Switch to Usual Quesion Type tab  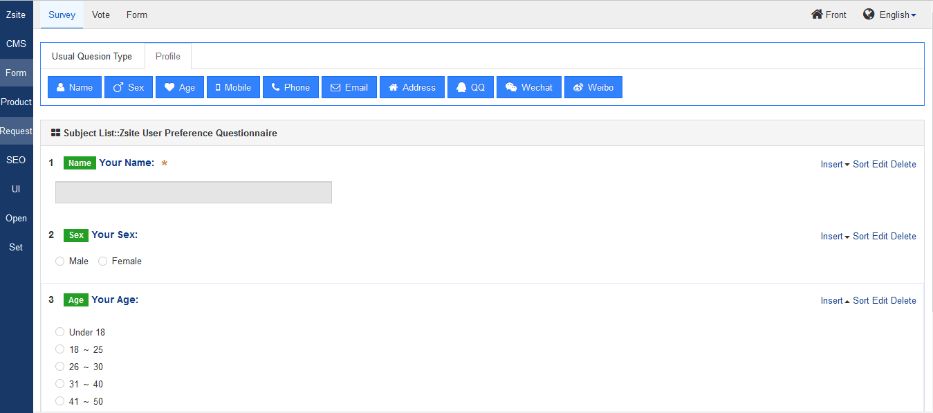click(x=92, y=56)
